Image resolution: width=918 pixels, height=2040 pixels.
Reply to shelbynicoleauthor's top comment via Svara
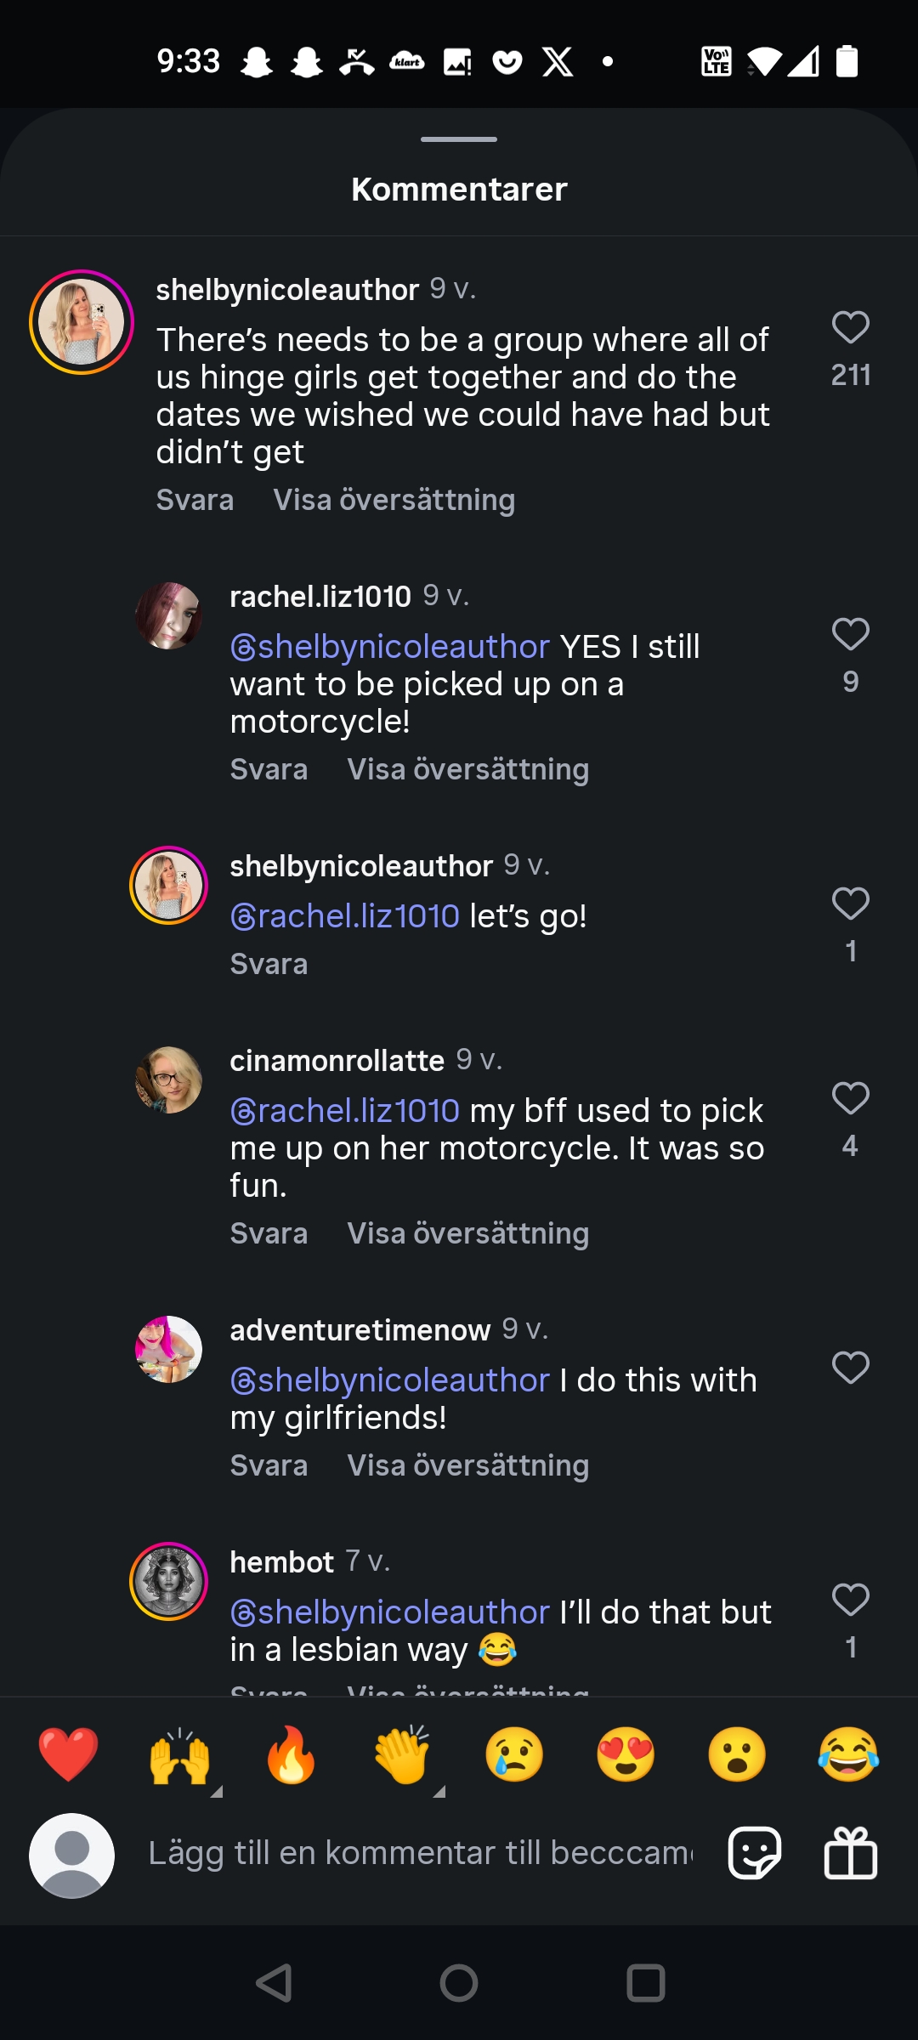point(195,500)
